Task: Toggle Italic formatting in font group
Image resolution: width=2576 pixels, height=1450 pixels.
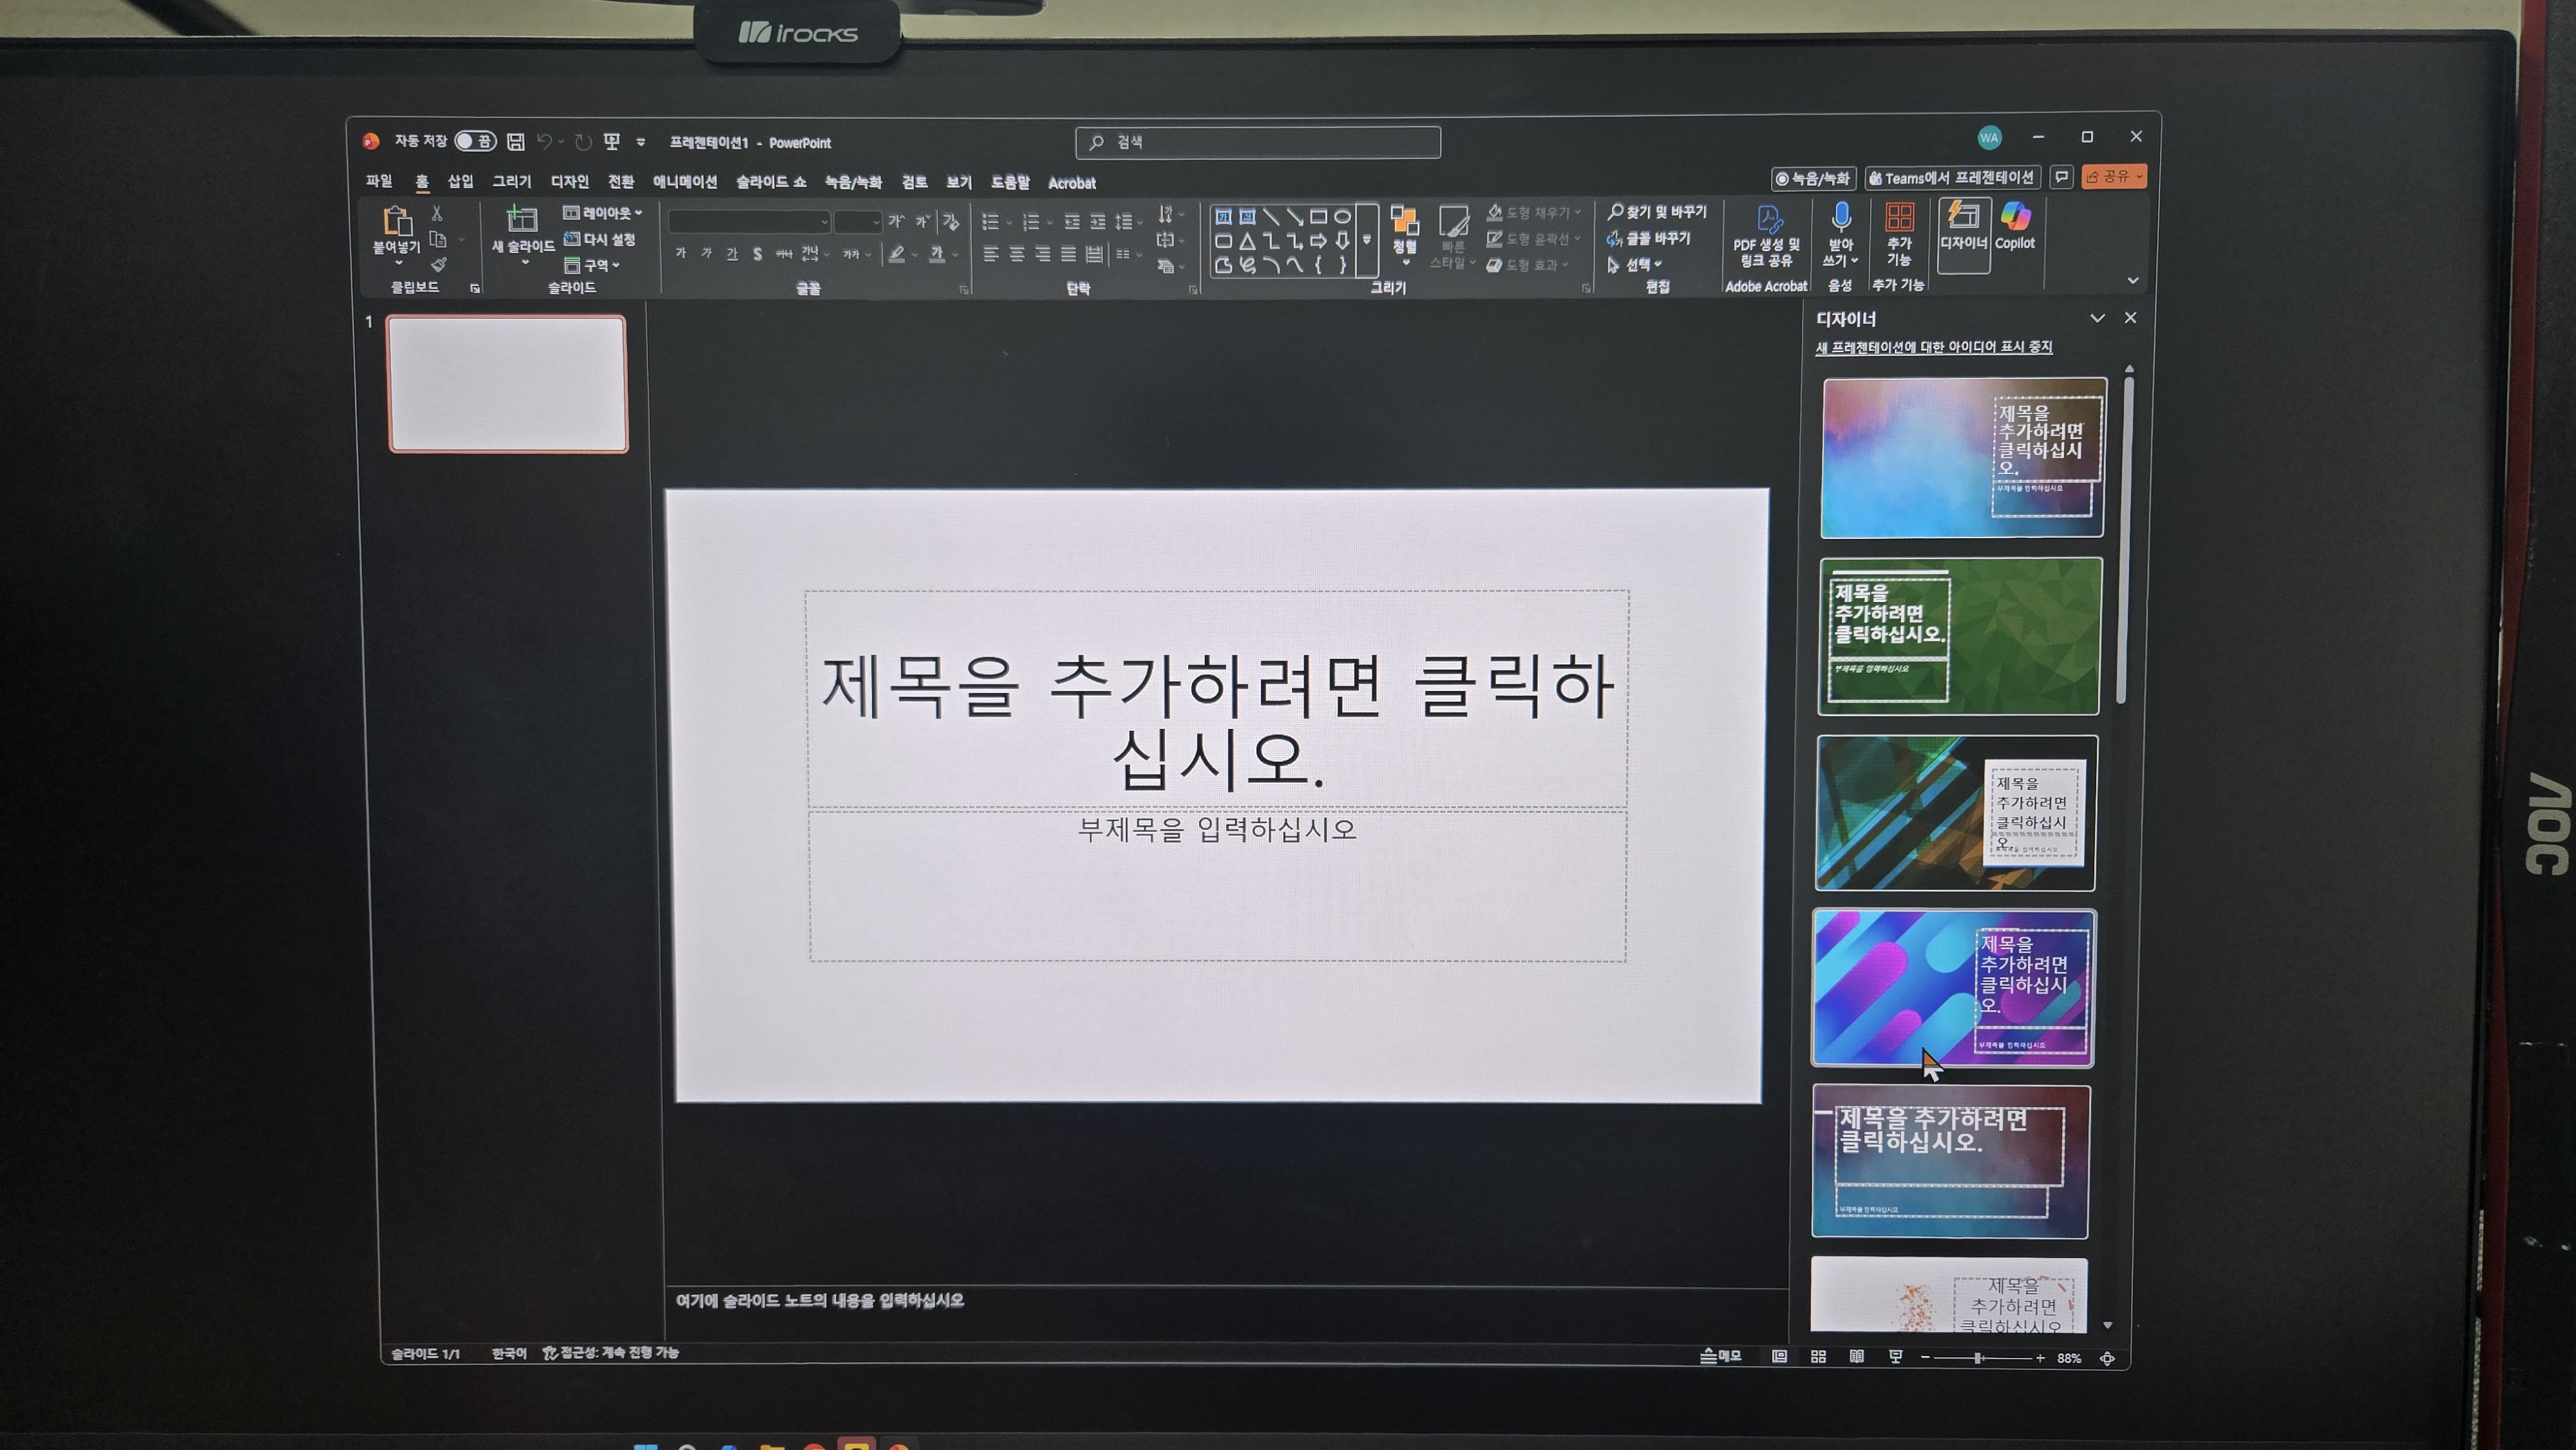Action: (706, 254)
